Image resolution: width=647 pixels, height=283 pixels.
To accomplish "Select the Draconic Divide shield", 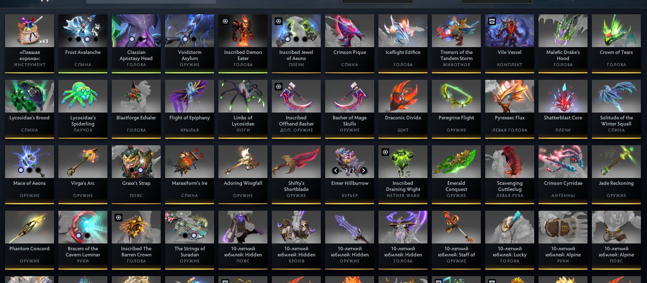I will coord(403,109).
